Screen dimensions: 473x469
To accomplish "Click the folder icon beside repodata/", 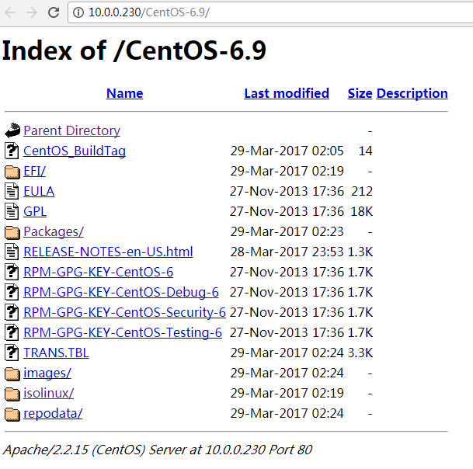I will point(12,414).
